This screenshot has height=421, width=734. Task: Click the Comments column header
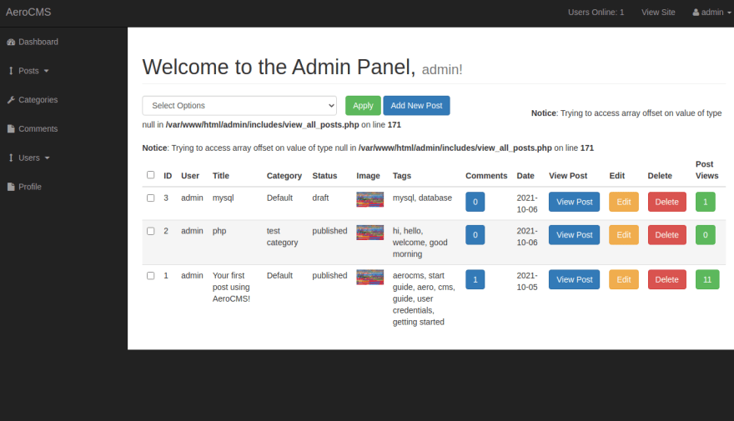[x=486, y=176]
